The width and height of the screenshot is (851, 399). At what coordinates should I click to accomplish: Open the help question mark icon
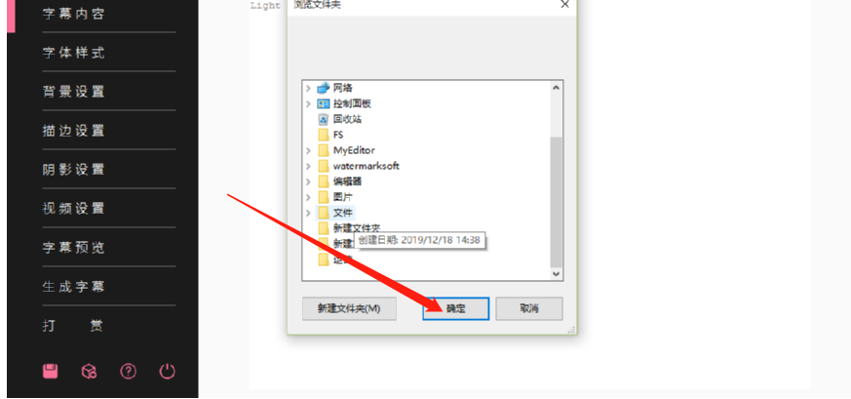128,372
